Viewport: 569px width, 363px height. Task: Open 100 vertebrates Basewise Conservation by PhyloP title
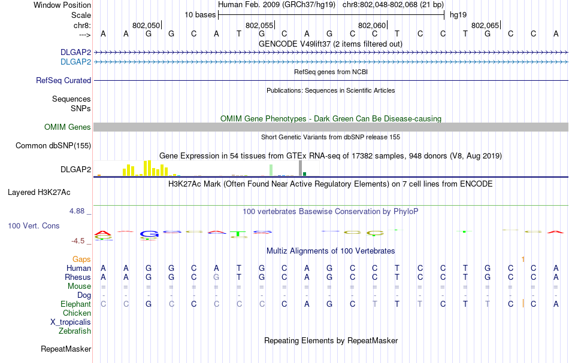330,212
